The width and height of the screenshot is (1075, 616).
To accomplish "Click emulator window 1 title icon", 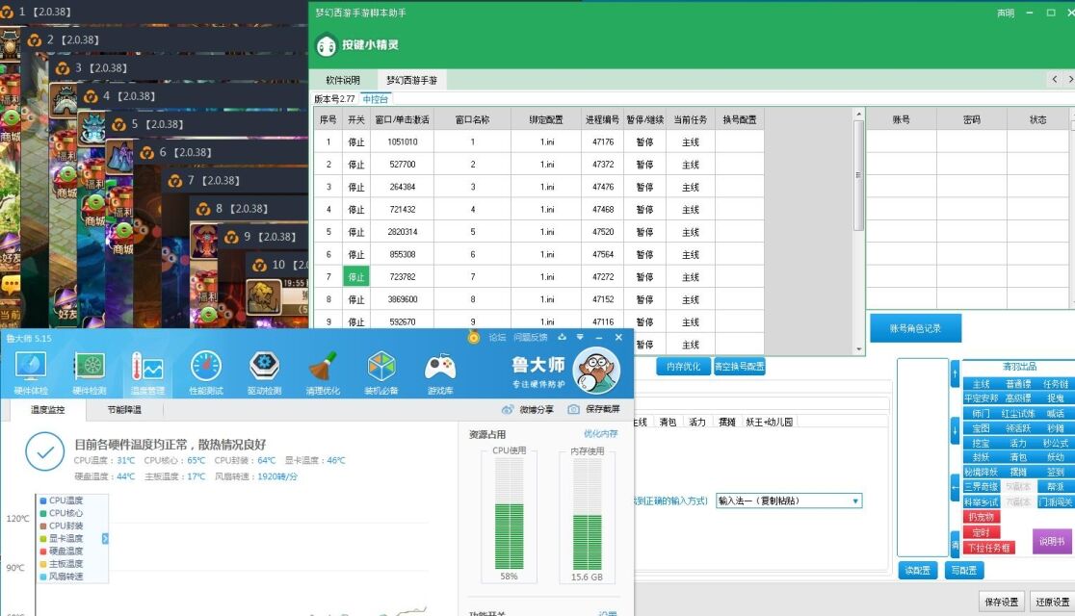I will coord(6,12).
